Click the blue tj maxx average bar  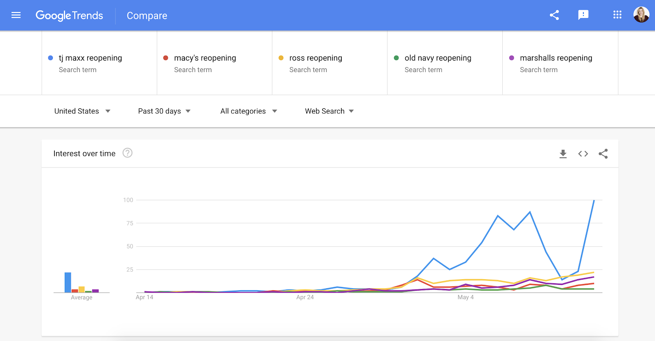(68, 282)
